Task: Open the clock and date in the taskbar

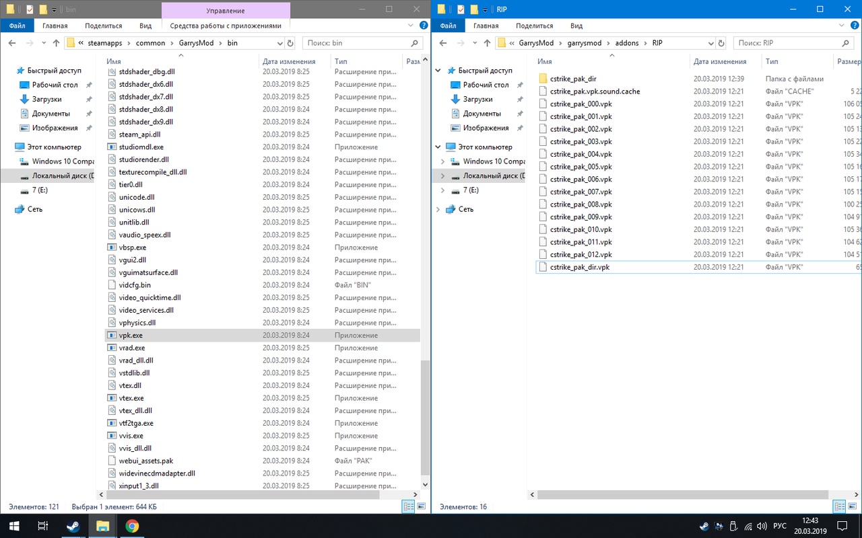Action: pos(811,526)
